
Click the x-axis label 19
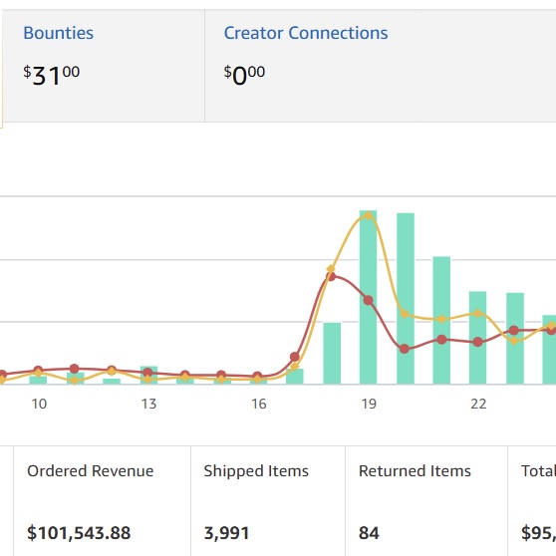(x=369, y=404)
